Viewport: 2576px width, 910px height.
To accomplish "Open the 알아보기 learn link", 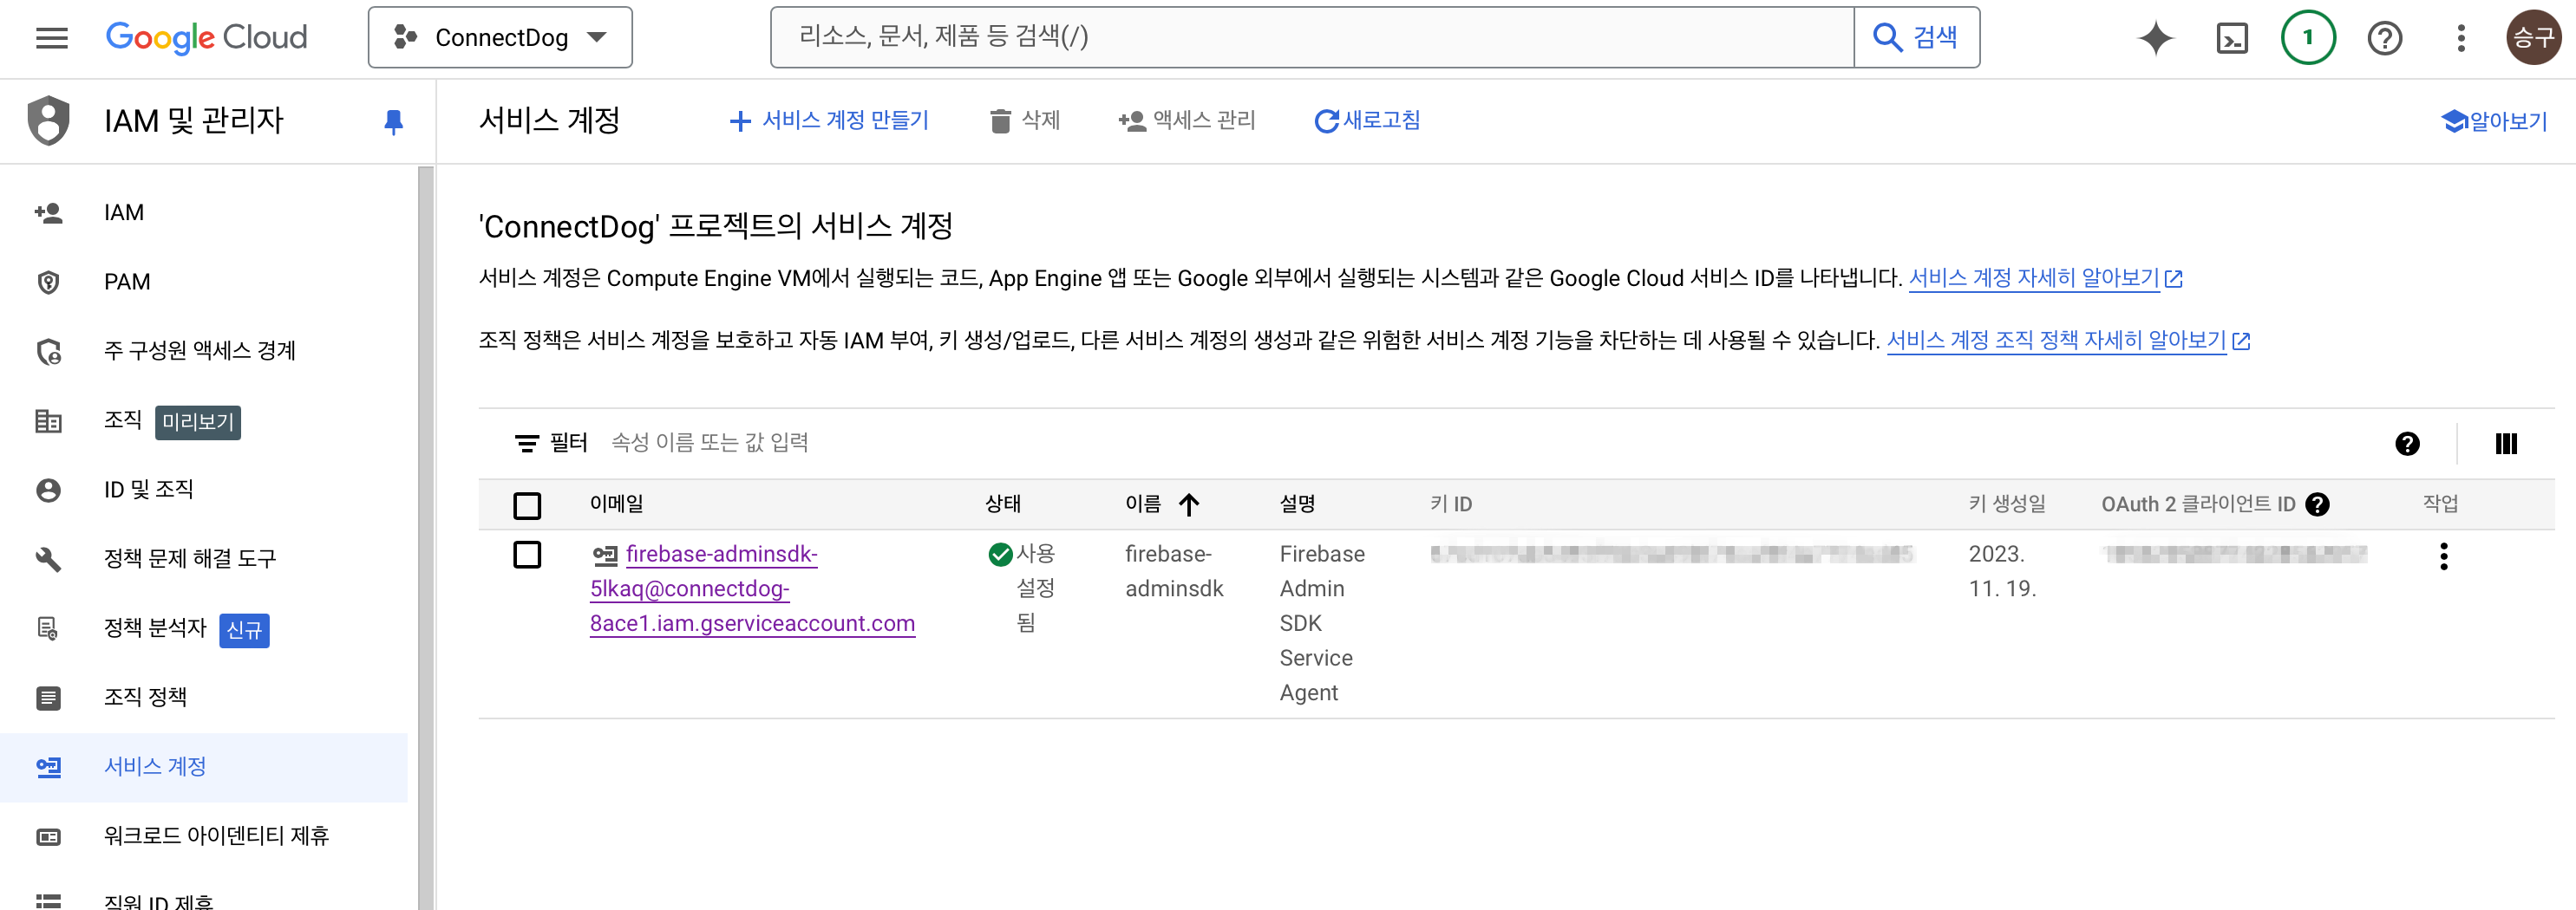I will pyautogui.click(x=2493, y=120).
